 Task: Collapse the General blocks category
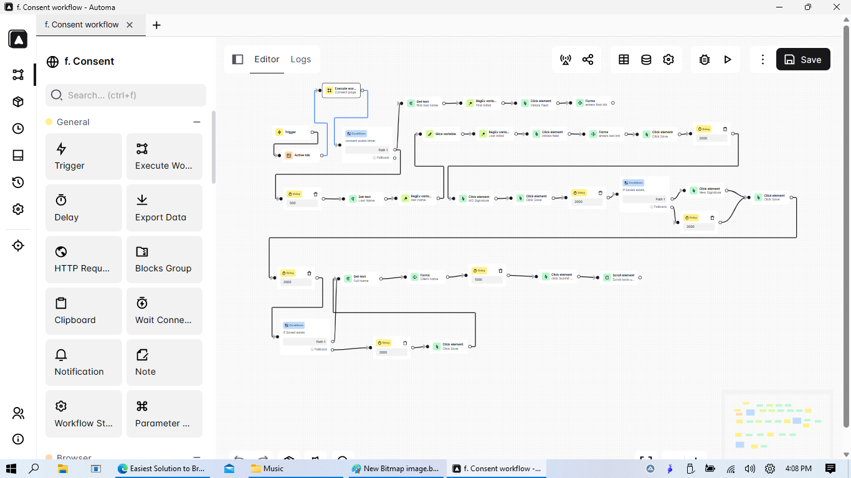point(197,122)
